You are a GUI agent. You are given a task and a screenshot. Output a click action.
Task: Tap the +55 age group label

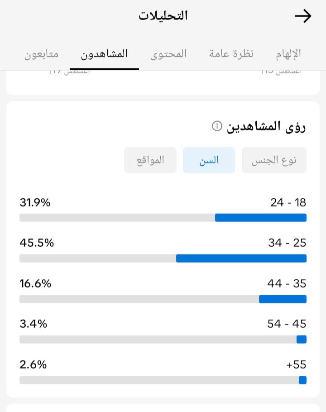pyautogui.click(x=296, y=365)
